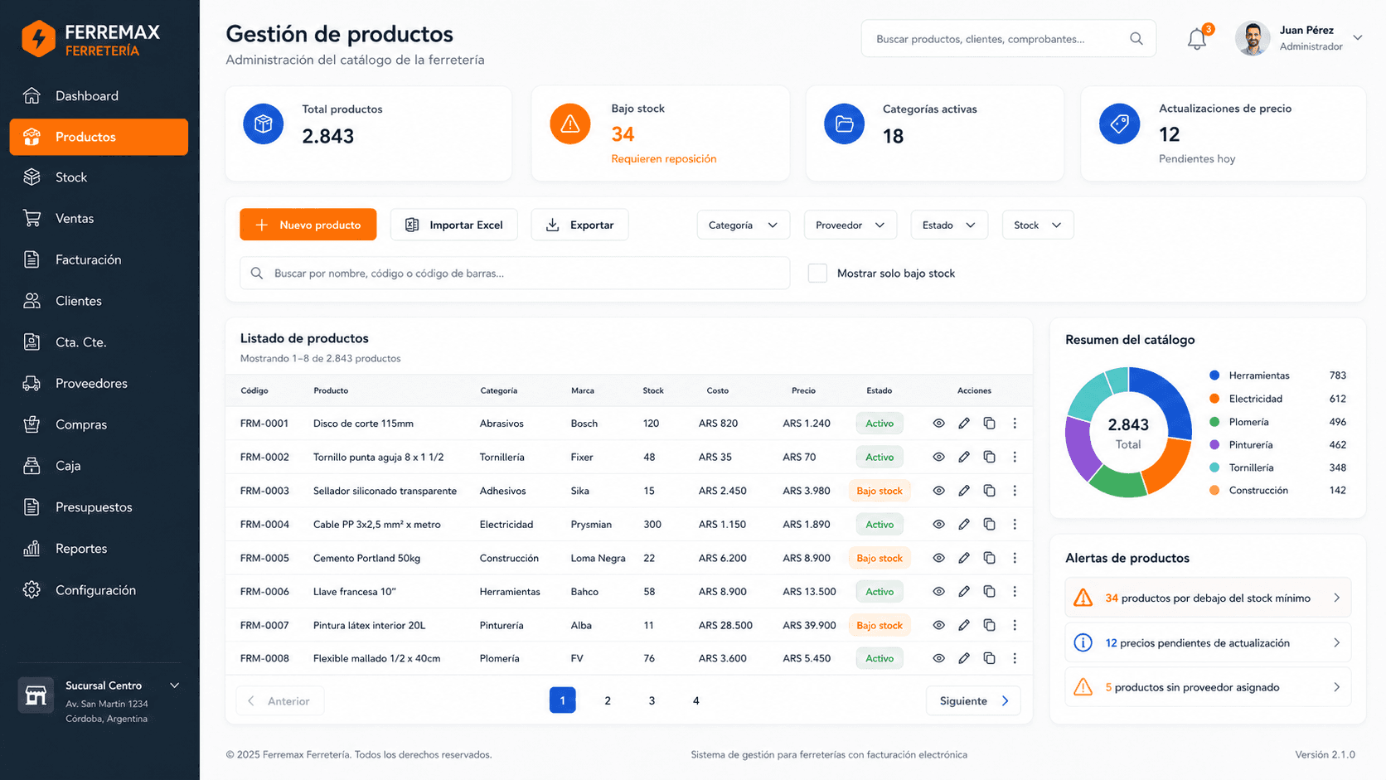The width and height of the screenshot is (1386, 780).
Task: Edit Sellador siliconado transparente product
Action: [964, 491]
